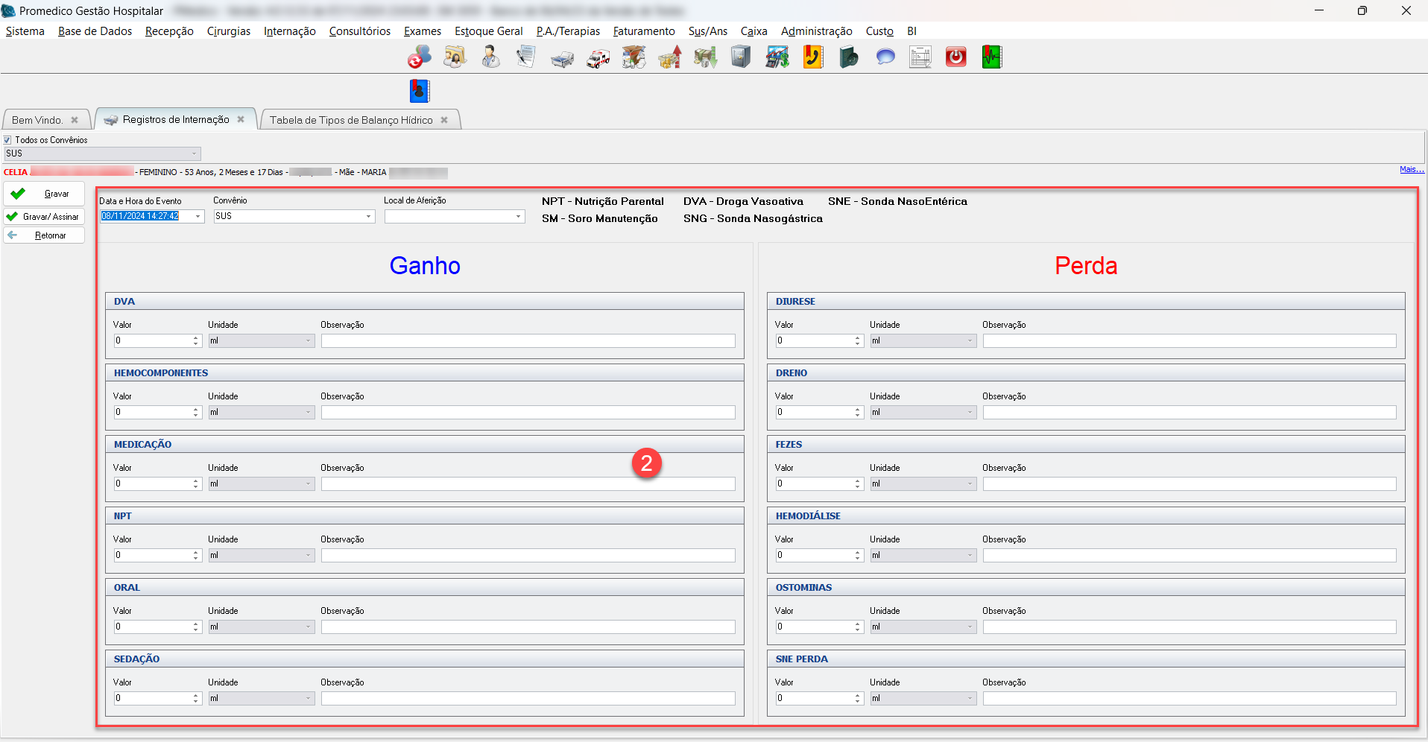1428x742 pixels.
Task: Switch to Tabela de Tipos de Balanço Hídrico tab
Action: (351, 120)
